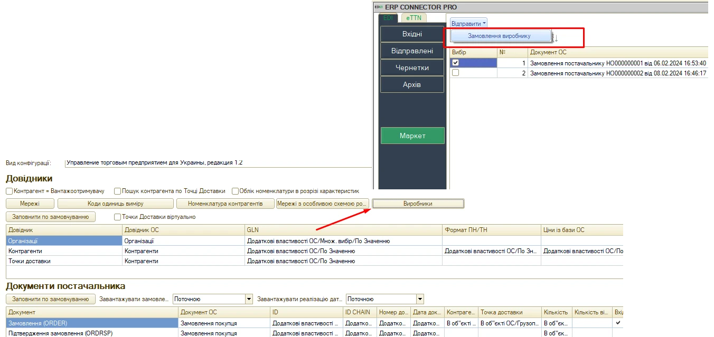Enable Контрагент = Вантажоотримувач checkbox
This screenshot has height=337, width=714.
click(9, 191)
